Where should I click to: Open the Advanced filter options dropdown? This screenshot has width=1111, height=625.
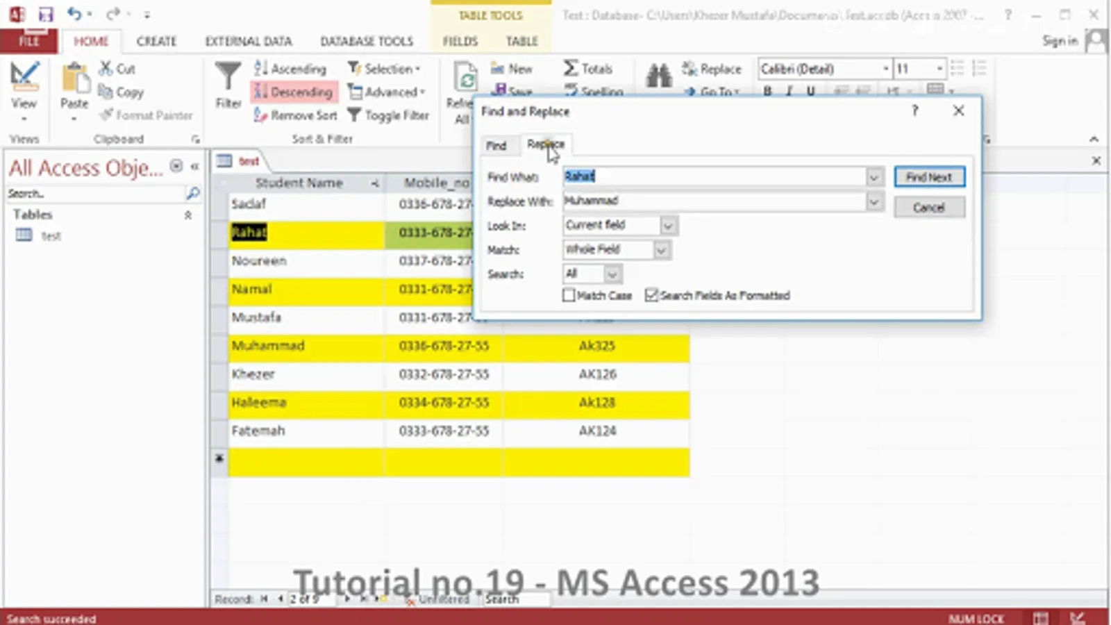386,92
